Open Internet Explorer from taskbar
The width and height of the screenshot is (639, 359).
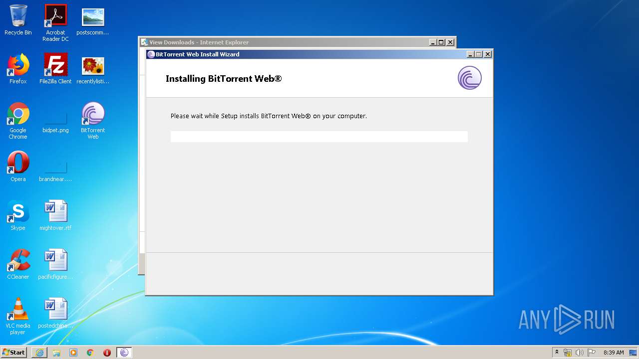39,353
